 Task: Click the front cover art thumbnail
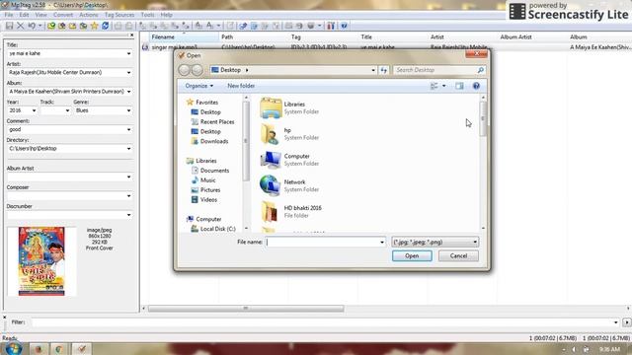click(41, 261)
